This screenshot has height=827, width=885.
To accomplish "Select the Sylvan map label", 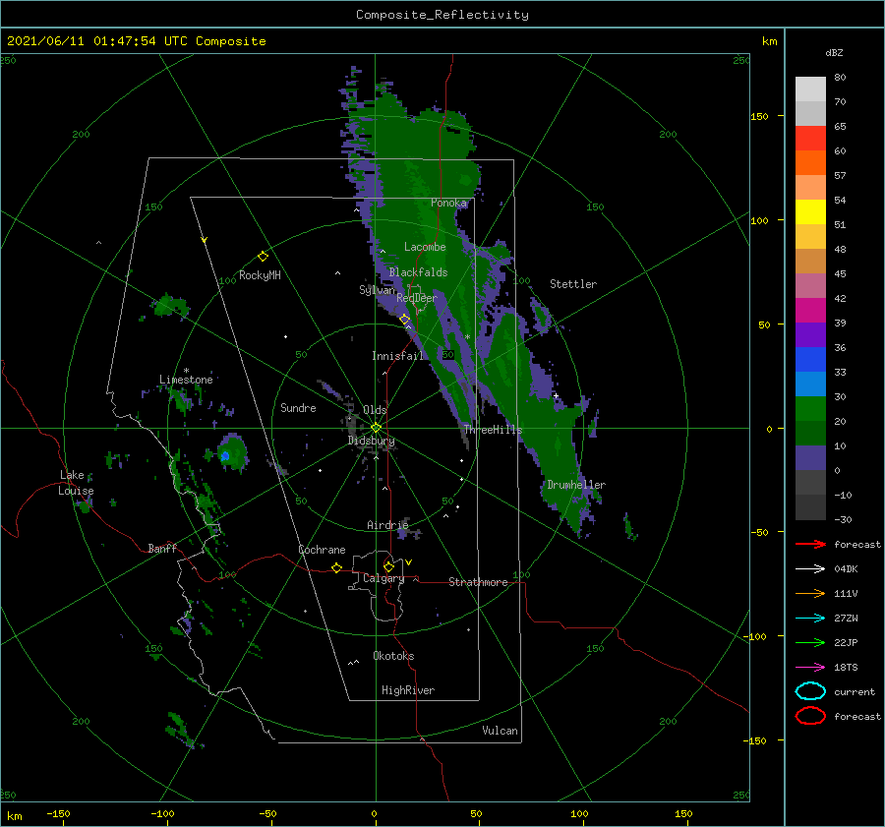I will pos(377,289).
